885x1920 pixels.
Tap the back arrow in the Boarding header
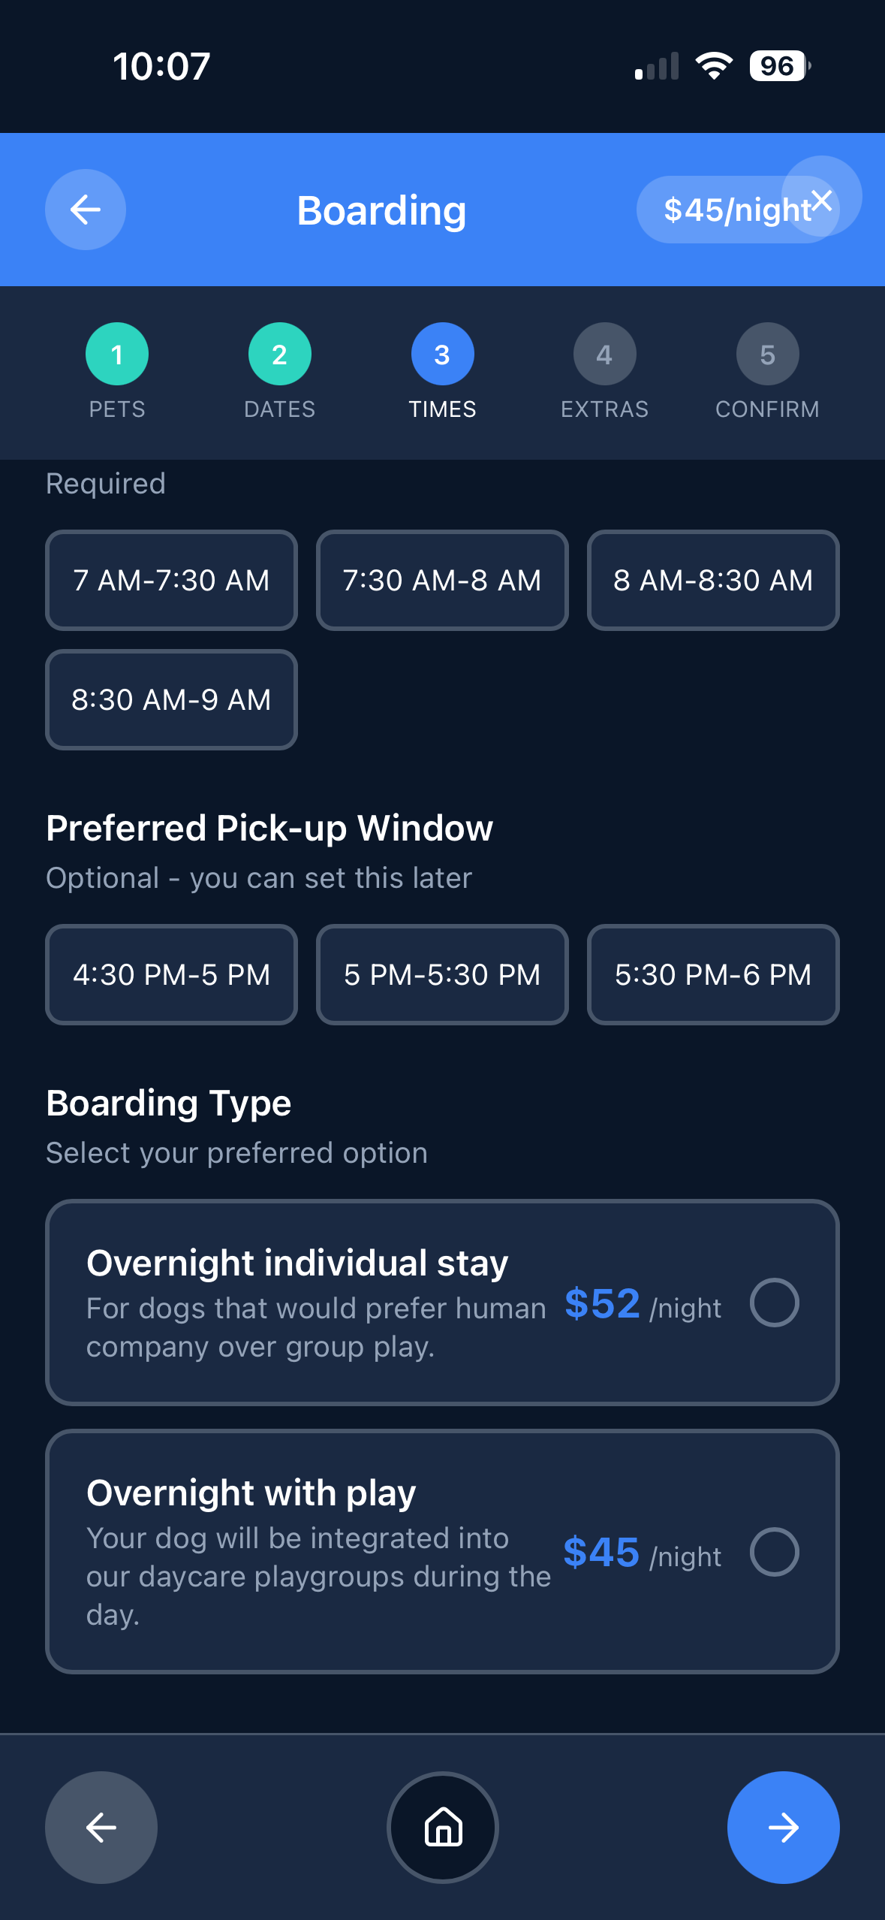point(86,210)
